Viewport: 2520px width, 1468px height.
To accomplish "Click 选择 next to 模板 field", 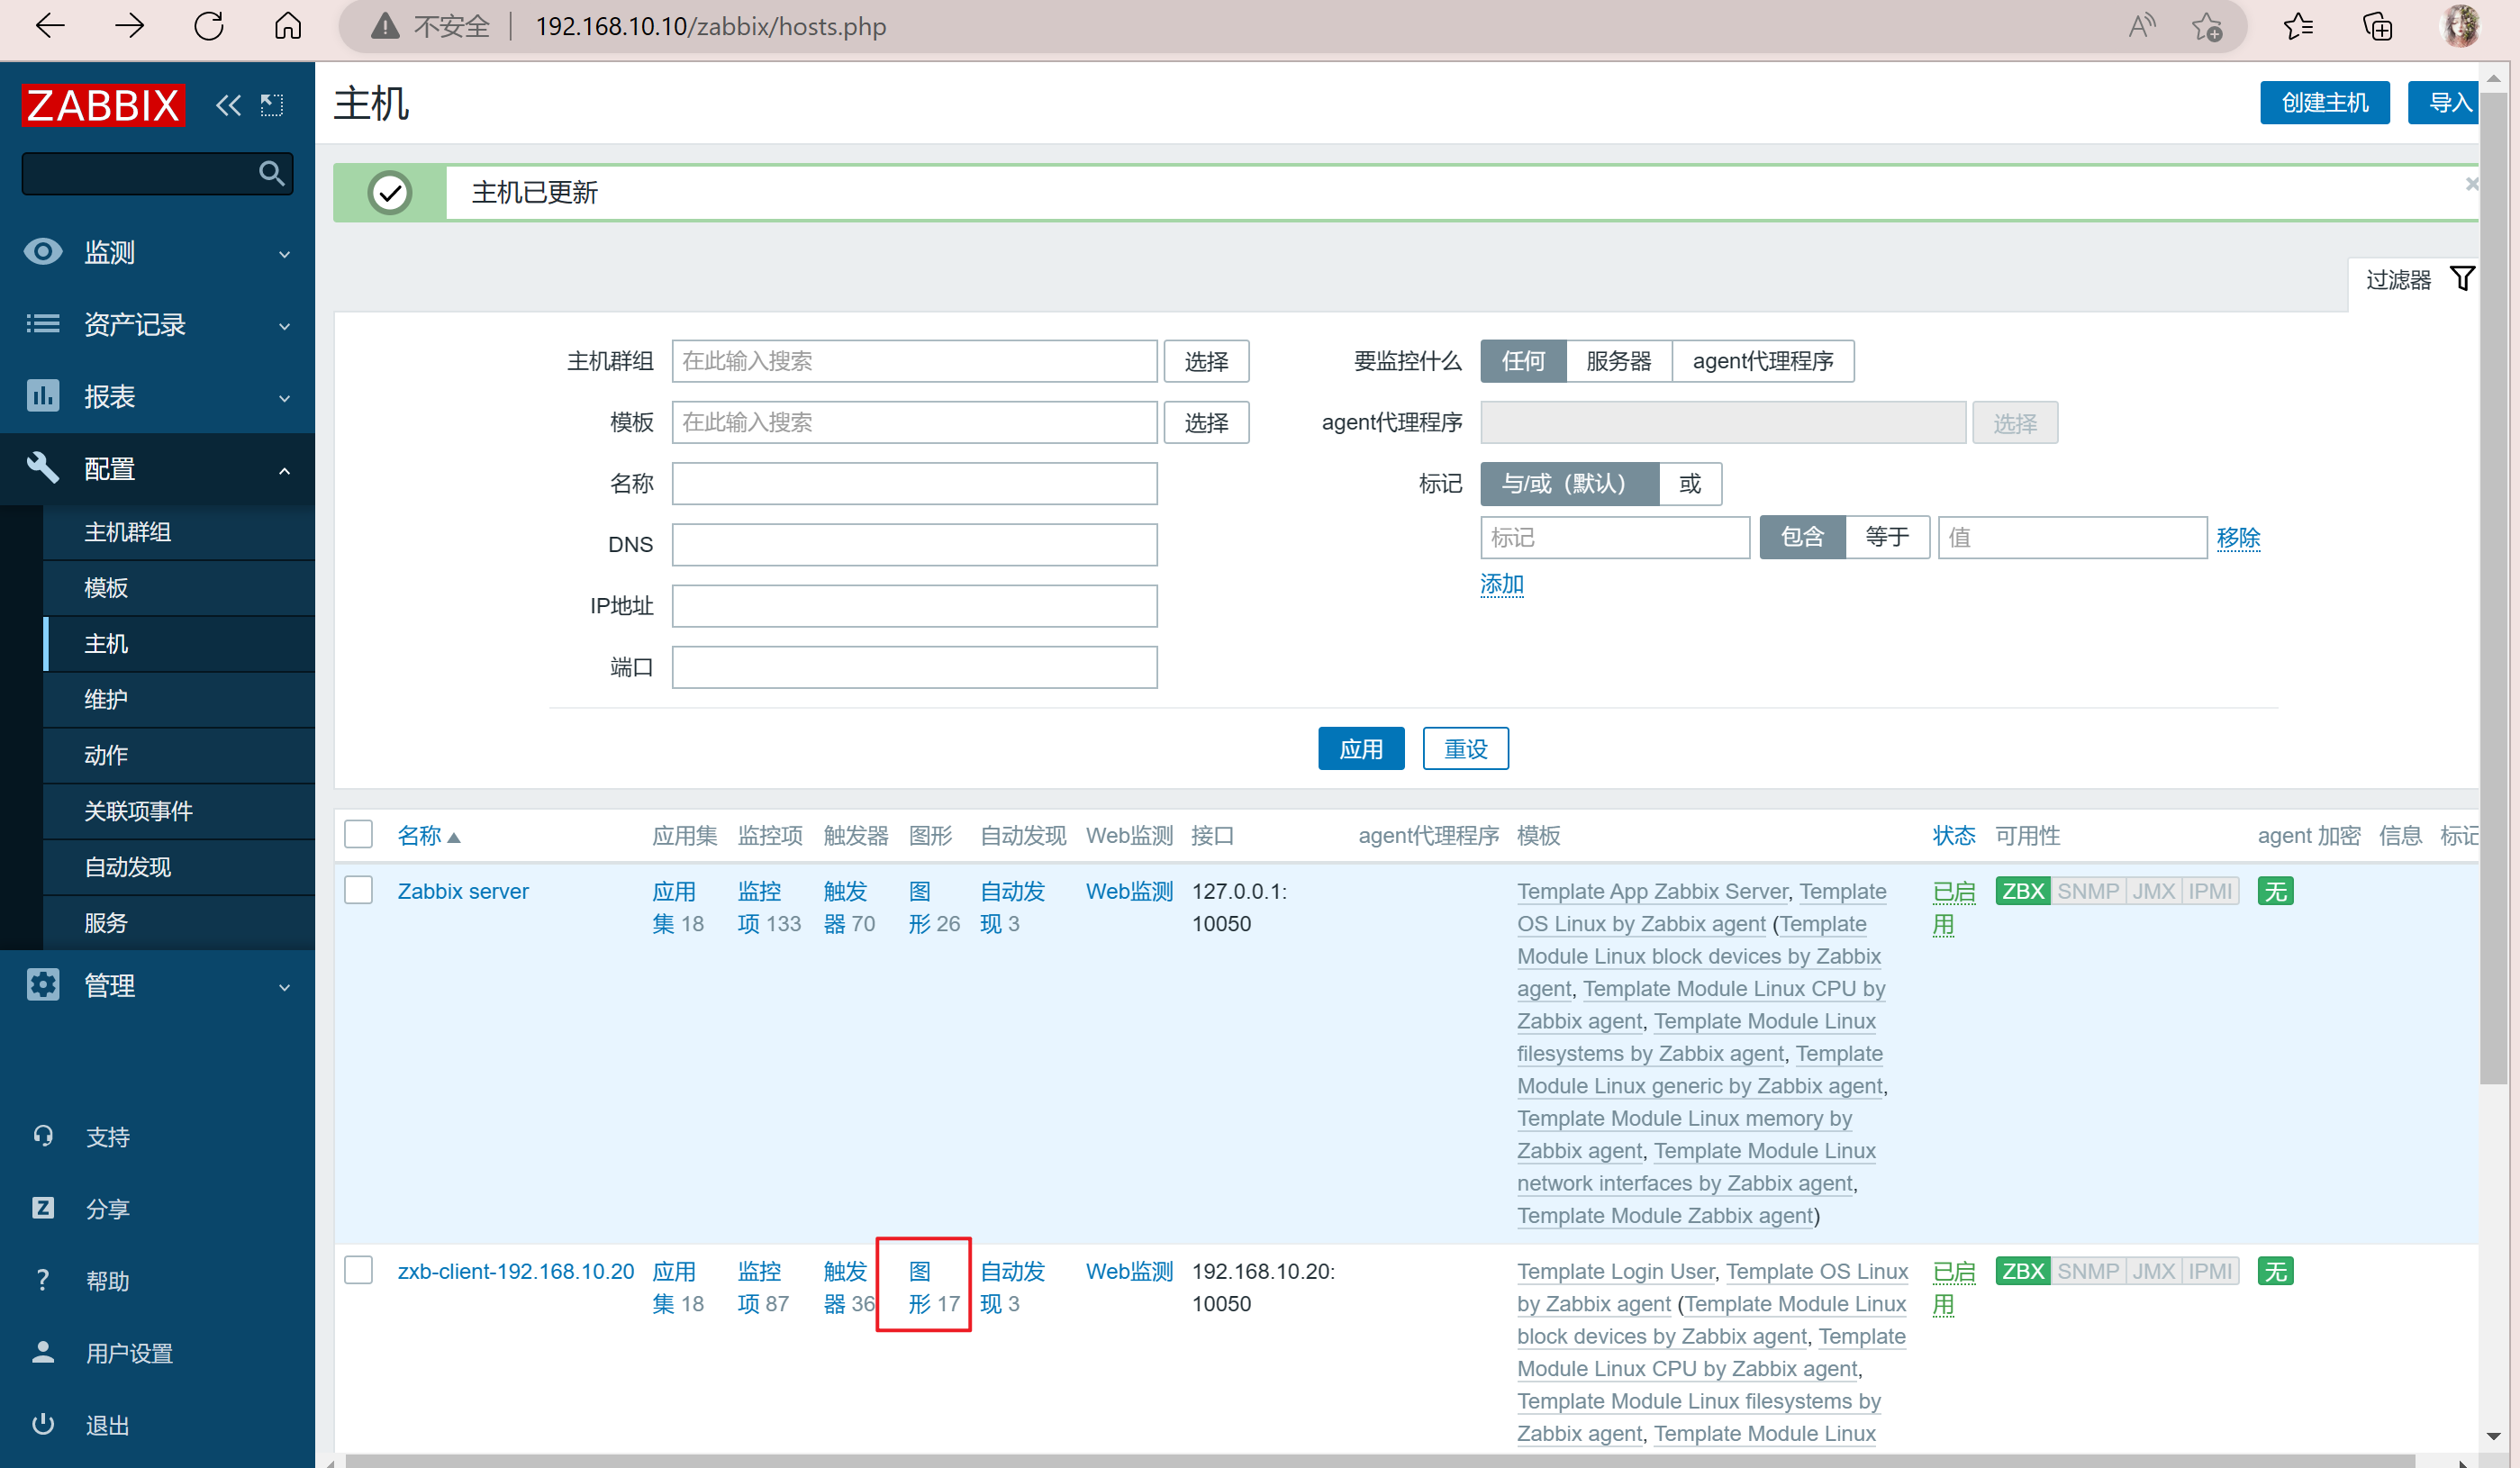I will pyautogui.click(x=1206, y=422).
